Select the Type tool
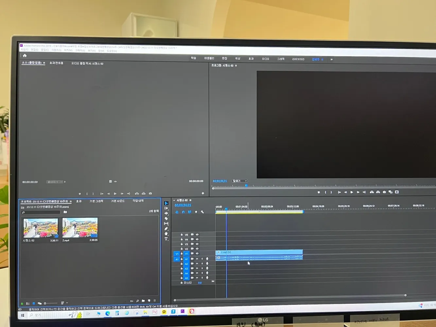 pyautogui.click(x=166, y=239)
